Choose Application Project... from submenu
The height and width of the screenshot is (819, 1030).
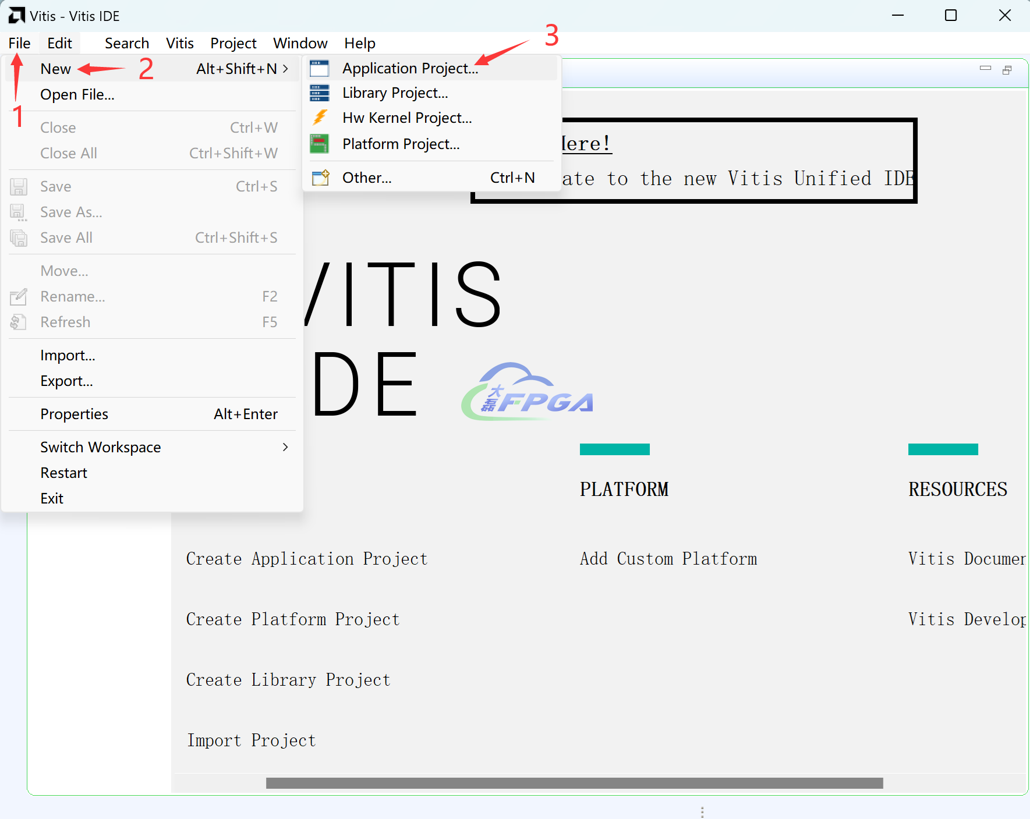(x=432, y=68)
